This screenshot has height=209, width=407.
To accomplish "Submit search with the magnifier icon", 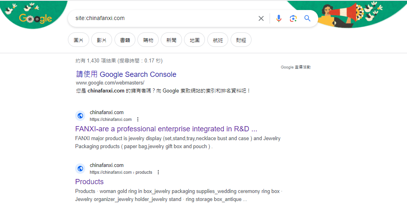I will point(308,18).
